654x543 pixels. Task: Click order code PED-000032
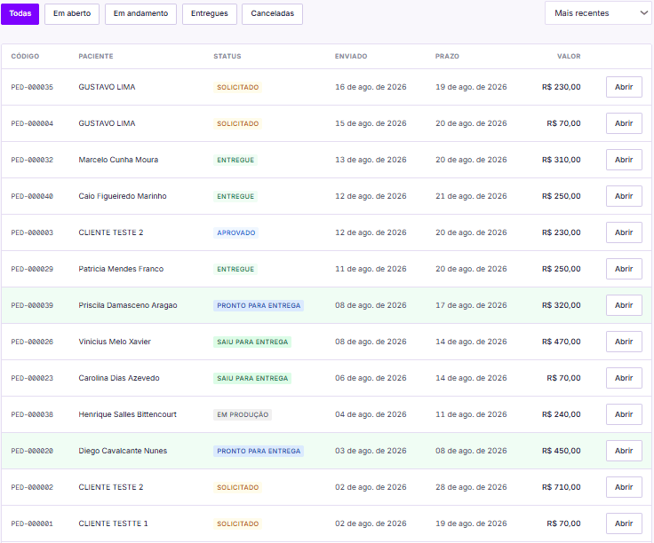click(x=32, y=160)
